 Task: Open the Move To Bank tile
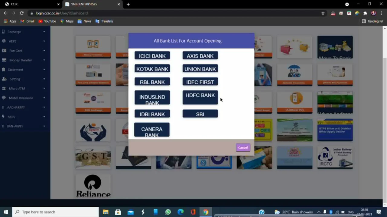pos(335,47)
